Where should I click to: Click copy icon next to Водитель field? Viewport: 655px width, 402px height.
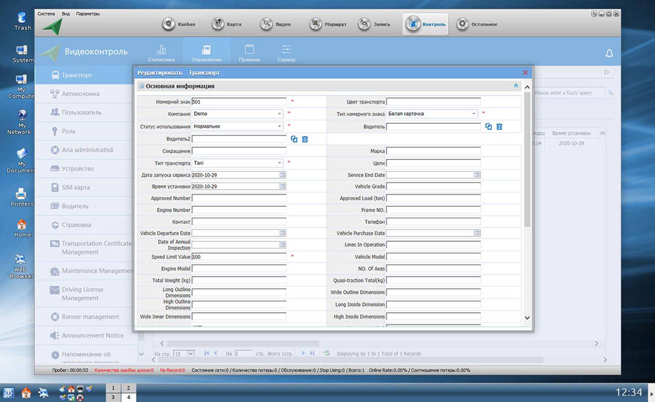coord(488,127)
